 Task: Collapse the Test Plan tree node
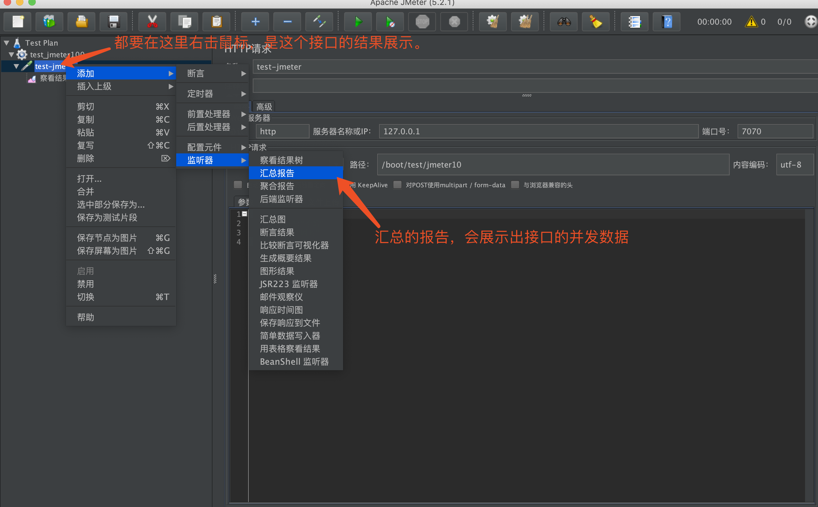tap(6, 43)
